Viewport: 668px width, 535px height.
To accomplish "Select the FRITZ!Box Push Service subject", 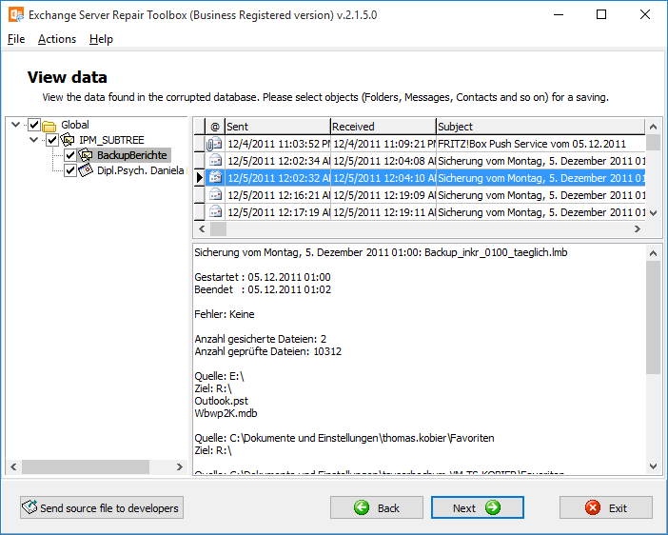I will pos(532,144).
